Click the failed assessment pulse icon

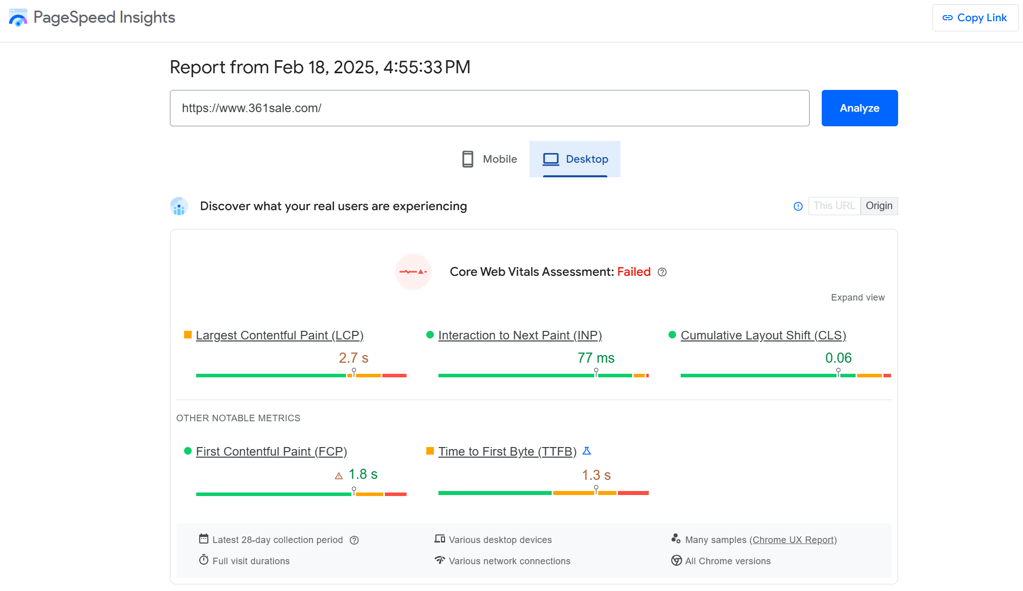tap(413, 272)
